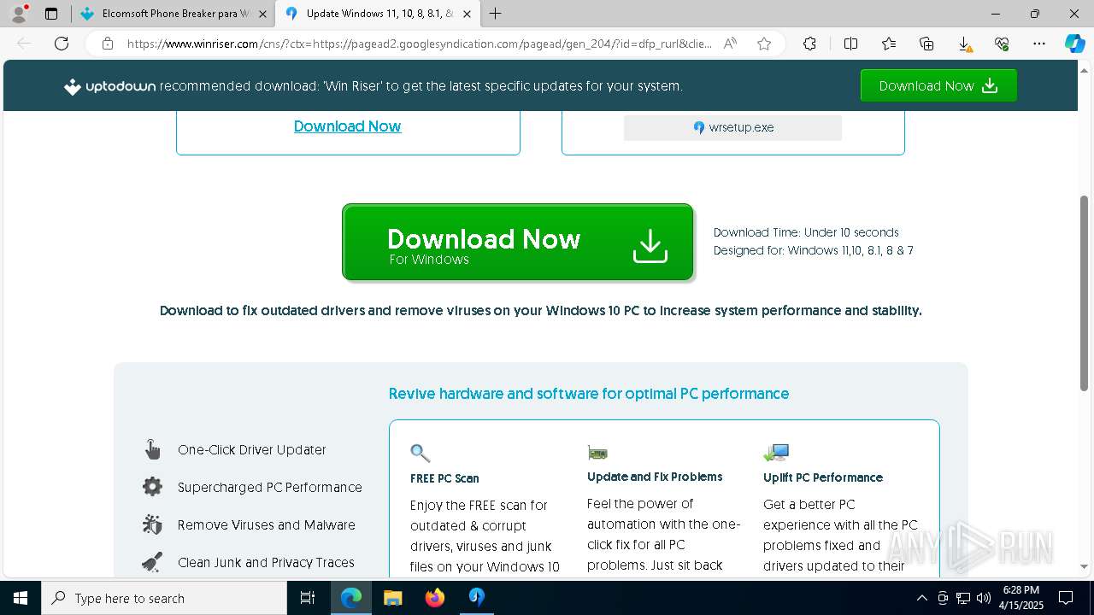Click the uptodown logo in banner

click(110, 86)
